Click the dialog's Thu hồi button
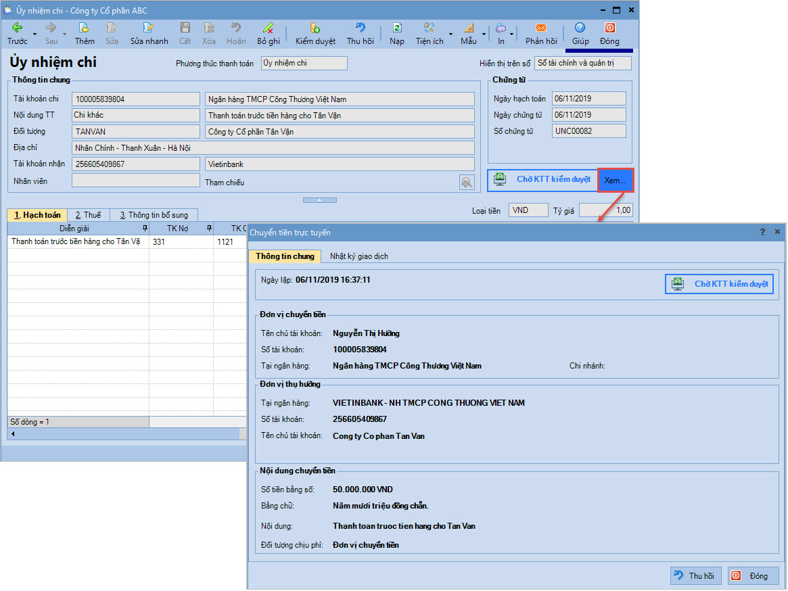The height and width of the screenshot is (591, 788). pyautogui.click(x=695, y=576)
